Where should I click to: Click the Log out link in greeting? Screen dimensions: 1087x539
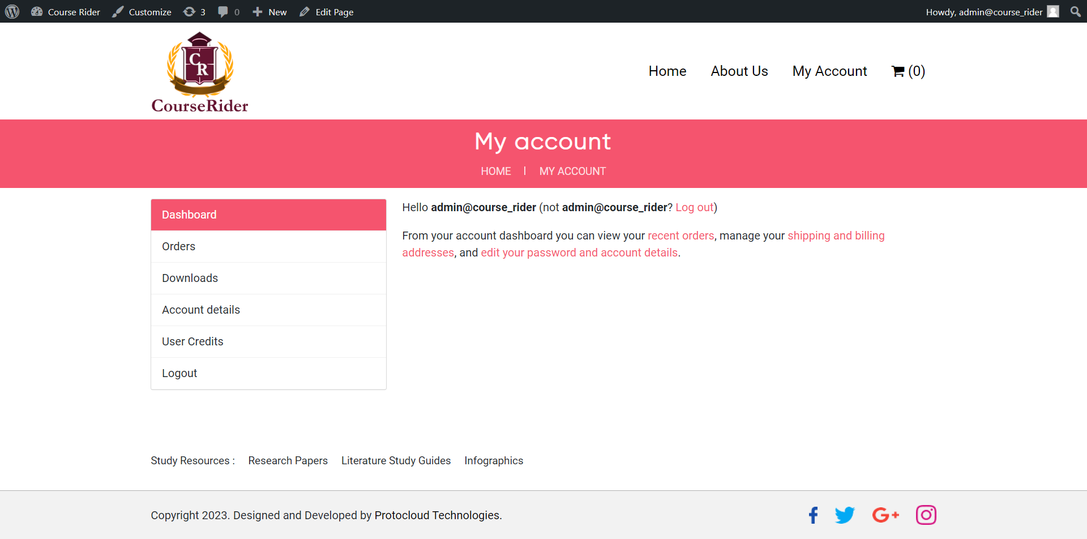pos(695,207)
